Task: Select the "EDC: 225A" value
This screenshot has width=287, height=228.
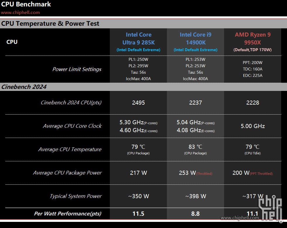Action: coord(252,75)
